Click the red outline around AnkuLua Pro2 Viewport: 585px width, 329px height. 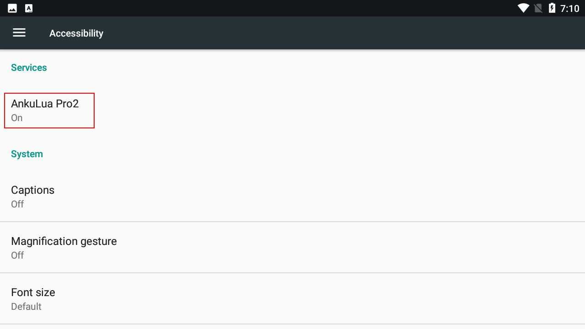(x=94, y=111)
